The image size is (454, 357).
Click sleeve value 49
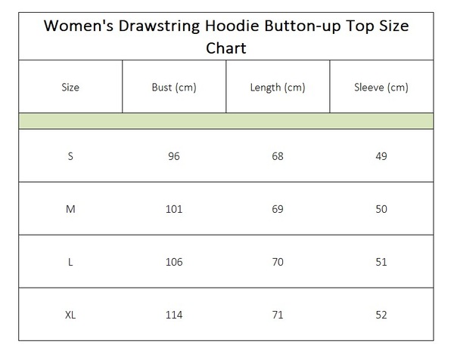381,156
